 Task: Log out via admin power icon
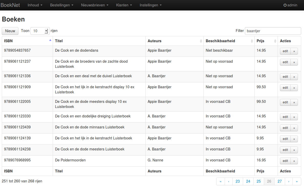(x=290, y=5)
